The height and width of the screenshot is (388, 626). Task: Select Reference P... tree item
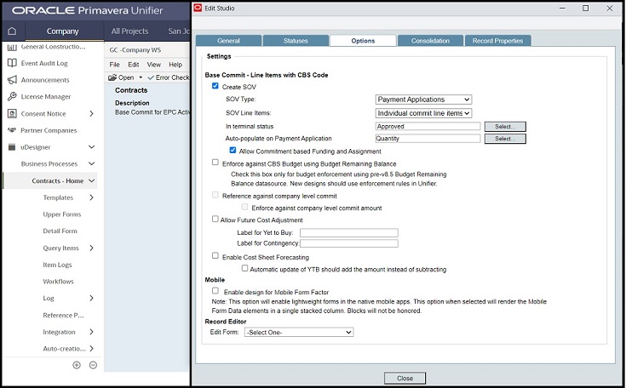pos(63,315)
